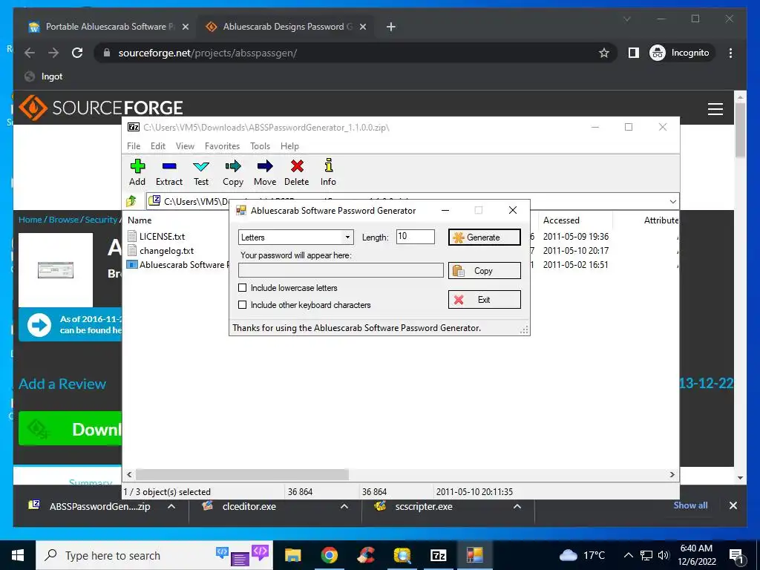
Task: Click the Extract icon in 7-Zip toolbar
Action: coord(169,166)
